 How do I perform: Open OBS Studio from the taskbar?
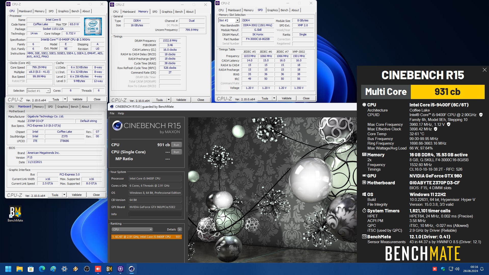87,269
